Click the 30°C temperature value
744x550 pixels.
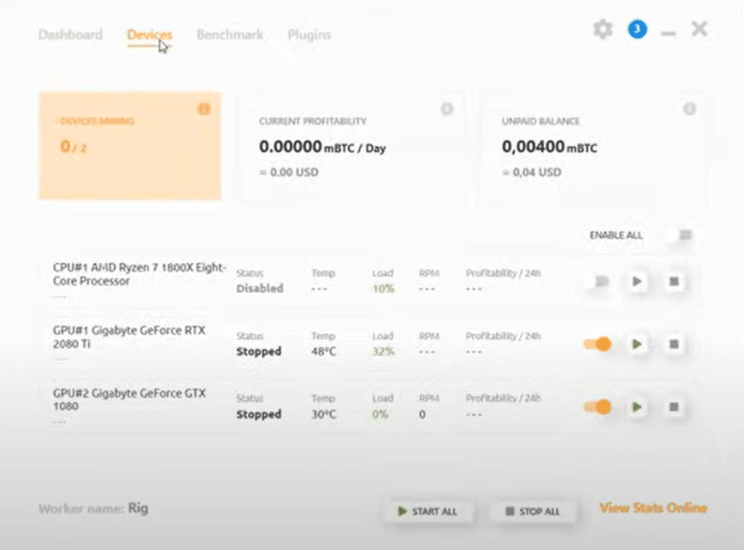pyautogui.click(x=323, y=414)
